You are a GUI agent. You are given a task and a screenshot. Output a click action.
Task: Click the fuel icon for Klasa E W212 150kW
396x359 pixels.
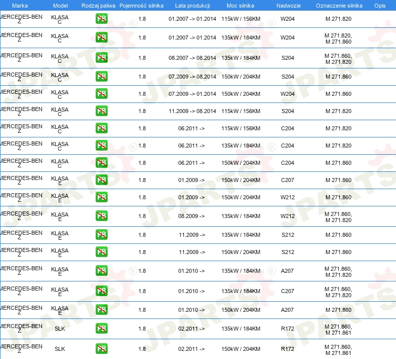[101, 197]
